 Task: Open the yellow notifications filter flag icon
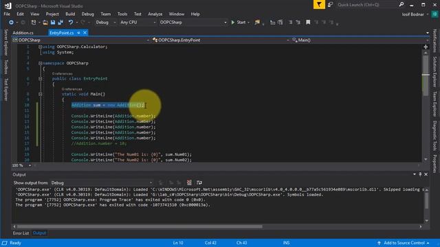(x=319, y=5)
